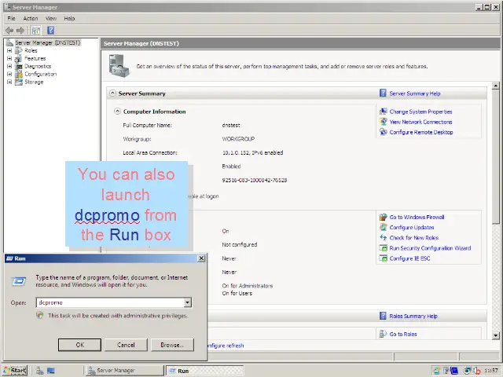
Task: Switch to Server Manager taskbar button
Action: [x=125, y=371]
